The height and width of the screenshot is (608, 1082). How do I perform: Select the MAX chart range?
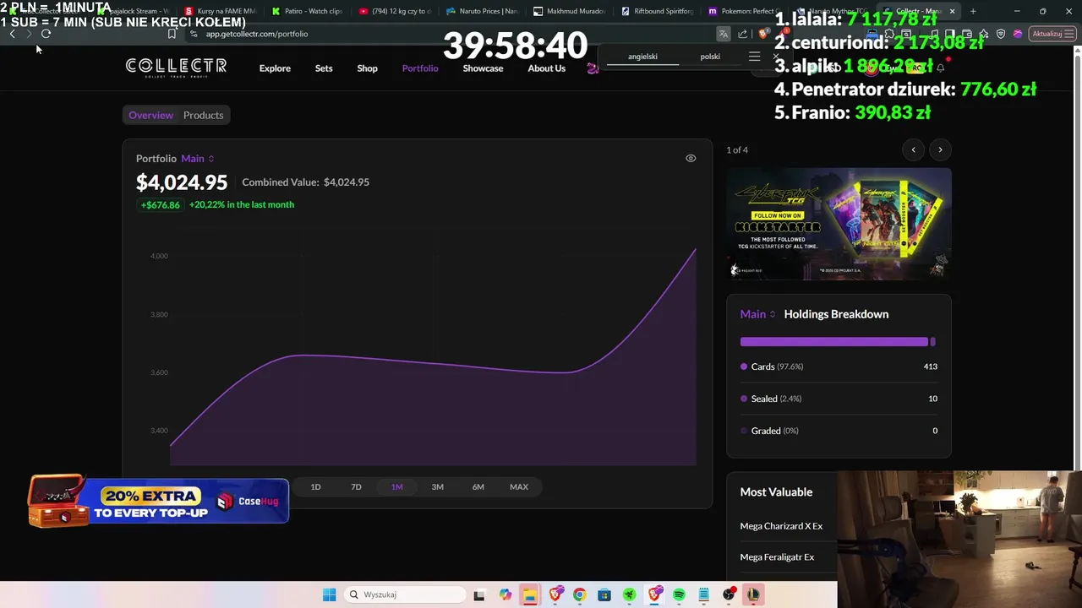(x=519, y=486)
